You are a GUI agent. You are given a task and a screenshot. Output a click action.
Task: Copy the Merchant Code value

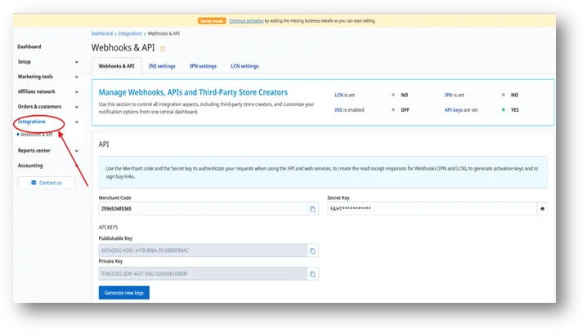coord(312,209)
